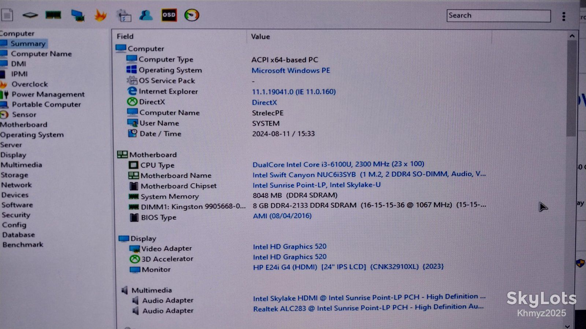Image resolution: width=586 pixels, height=329 pixels.
Task: Open the DualCore Intel Core i3-6100U link
Action: point(338,164)
